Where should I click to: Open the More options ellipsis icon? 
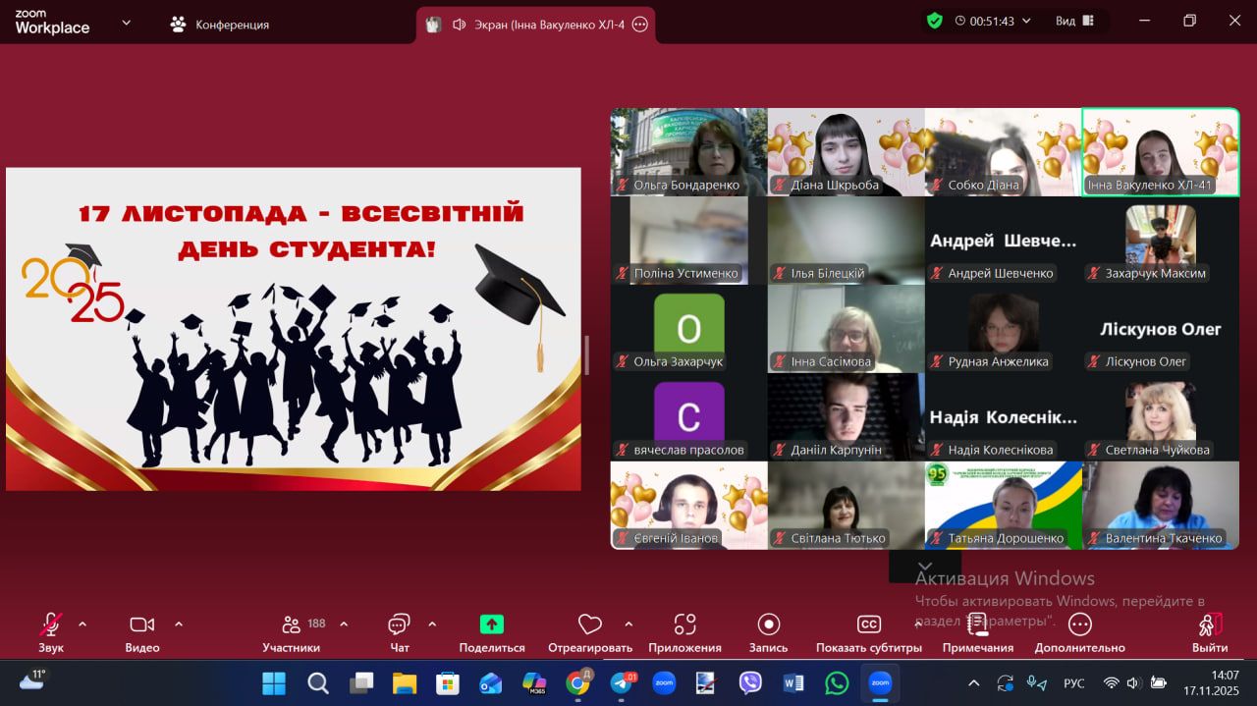pos(1079,625)
